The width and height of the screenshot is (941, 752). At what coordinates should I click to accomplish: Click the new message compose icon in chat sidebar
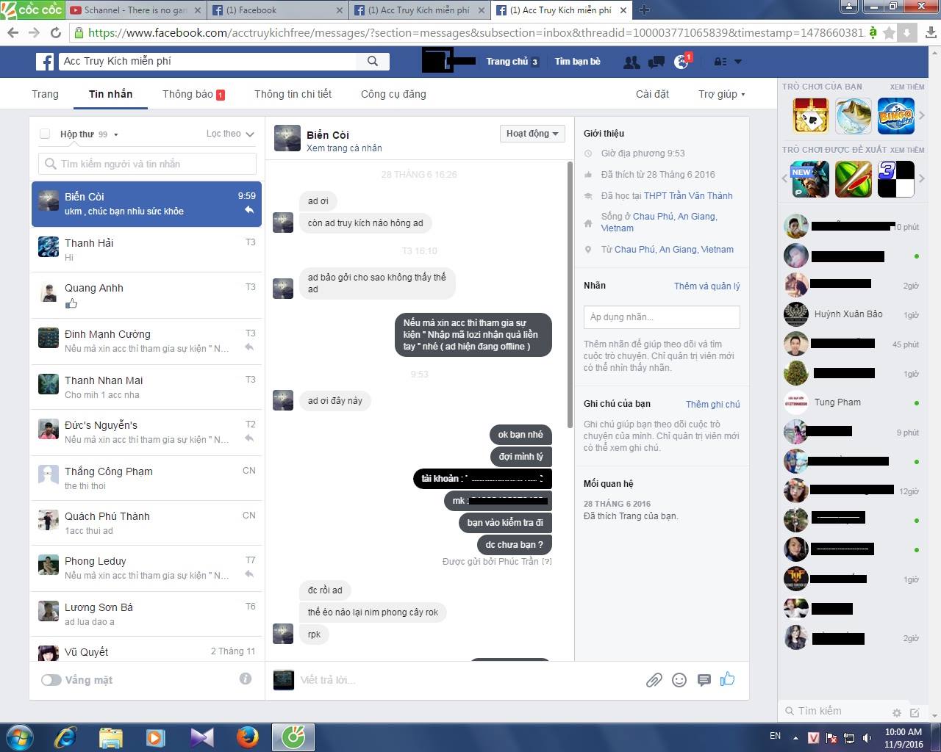(915, 712)
